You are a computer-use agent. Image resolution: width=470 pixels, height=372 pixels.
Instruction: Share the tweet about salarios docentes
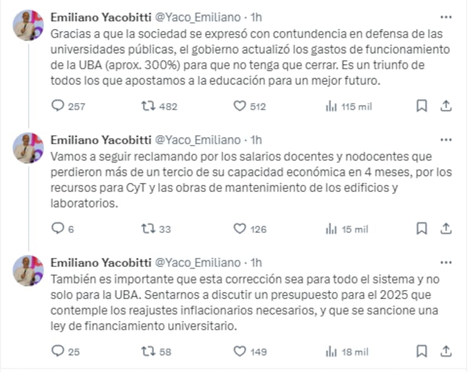446,229
